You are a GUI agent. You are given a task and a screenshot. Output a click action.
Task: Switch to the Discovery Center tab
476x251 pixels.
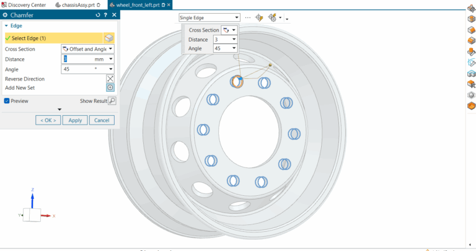[x=25, y=4]
